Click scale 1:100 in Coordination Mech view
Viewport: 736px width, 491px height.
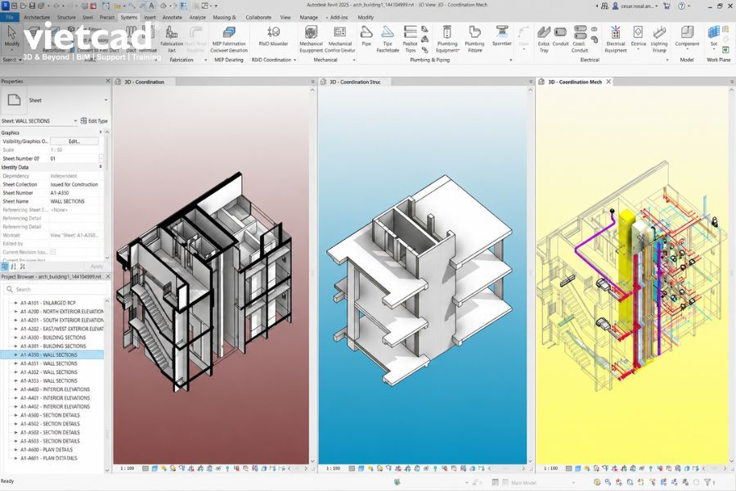coord(550,468)
